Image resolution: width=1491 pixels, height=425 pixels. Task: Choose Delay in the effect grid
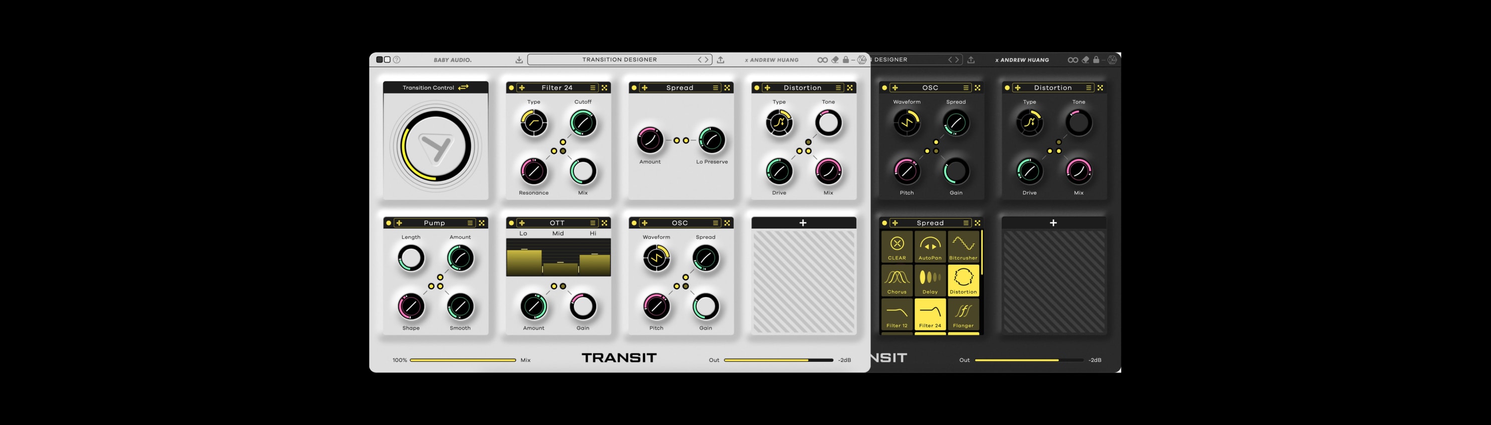click(930, 280)
